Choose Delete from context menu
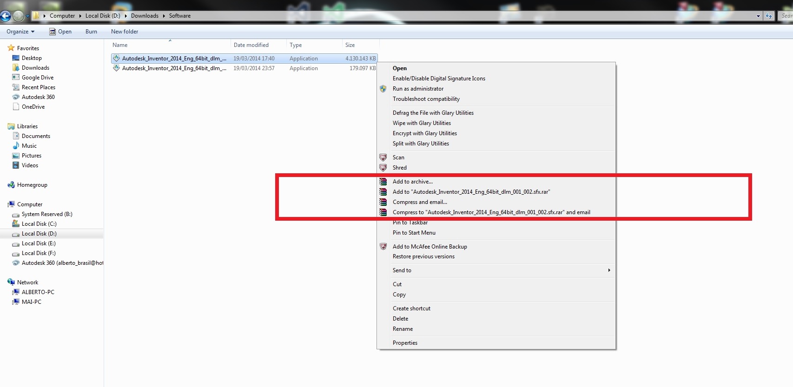This screenshot has height=387, width=793. pyautogui.click(x=400, y=319)
